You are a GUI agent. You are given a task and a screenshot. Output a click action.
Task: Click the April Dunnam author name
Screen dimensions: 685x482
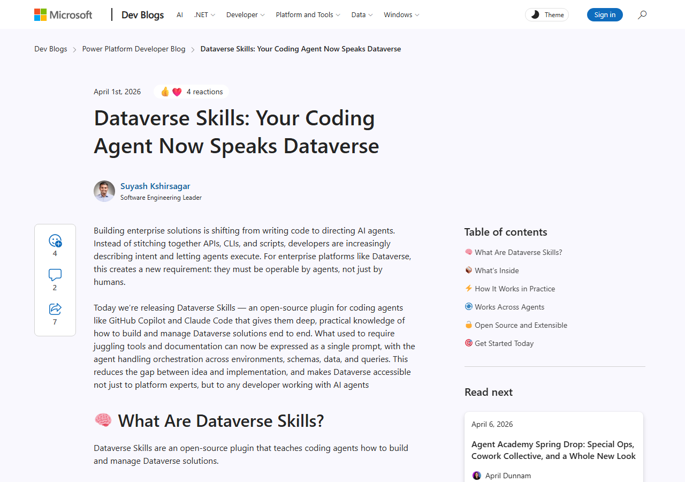pyautogui.click(x=508, y=476)
